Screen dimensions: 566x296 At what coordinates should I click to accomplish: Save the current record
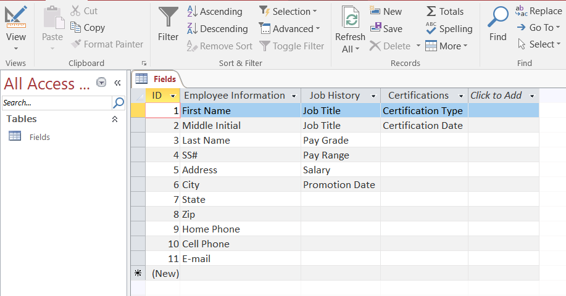386,29
